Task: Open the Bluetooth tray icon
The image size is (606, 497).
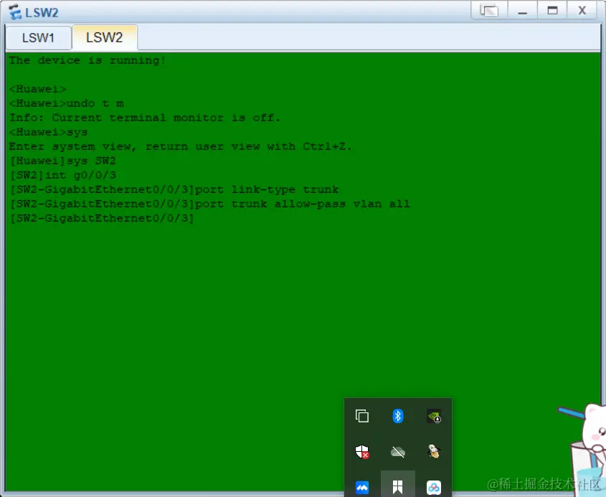Action: (x=398, y=416)
